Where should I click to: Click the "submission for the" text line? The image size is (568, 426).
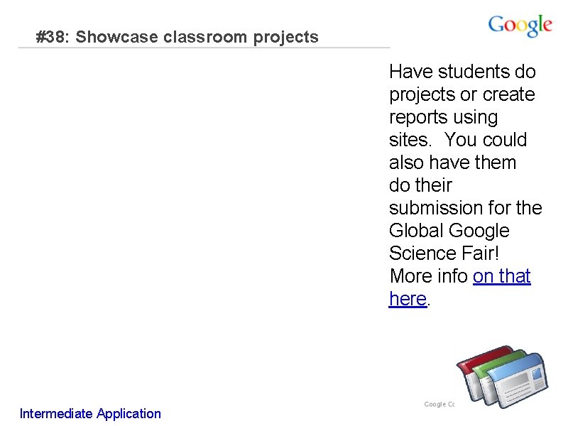tap(465, 208)
